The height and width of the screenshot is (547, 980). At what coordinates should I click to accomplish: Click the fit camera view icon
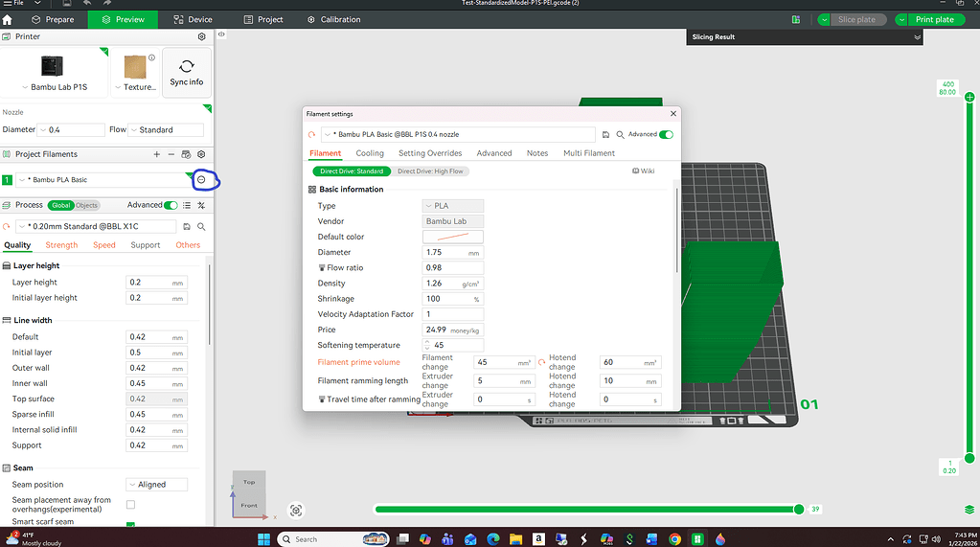point(296,511)
